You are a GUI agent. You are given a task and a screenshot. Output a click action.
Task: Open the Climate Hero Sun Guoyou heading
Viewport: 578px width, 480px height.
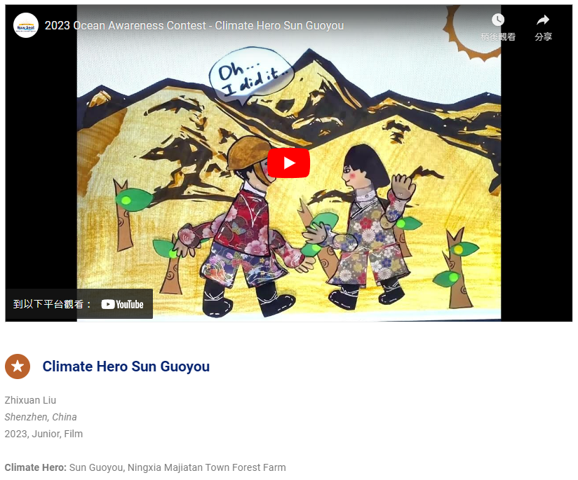[126, 366]
